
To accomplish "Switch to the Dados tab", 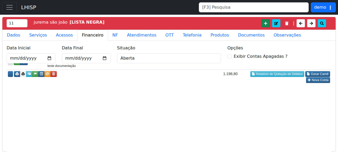I will point(13,35).
